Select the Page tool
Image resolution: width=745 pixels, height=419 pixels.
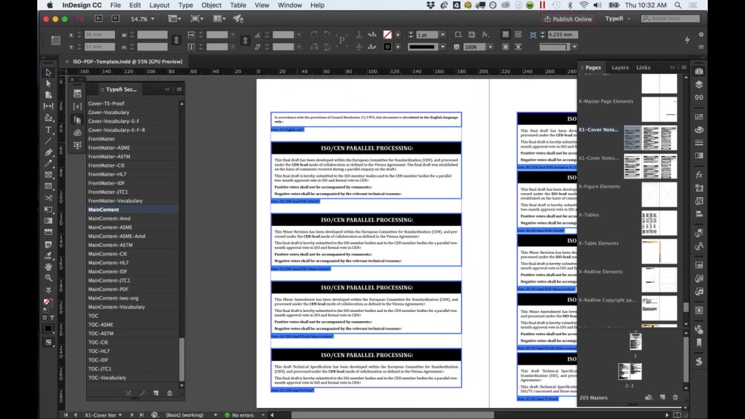tap(48, 95)
